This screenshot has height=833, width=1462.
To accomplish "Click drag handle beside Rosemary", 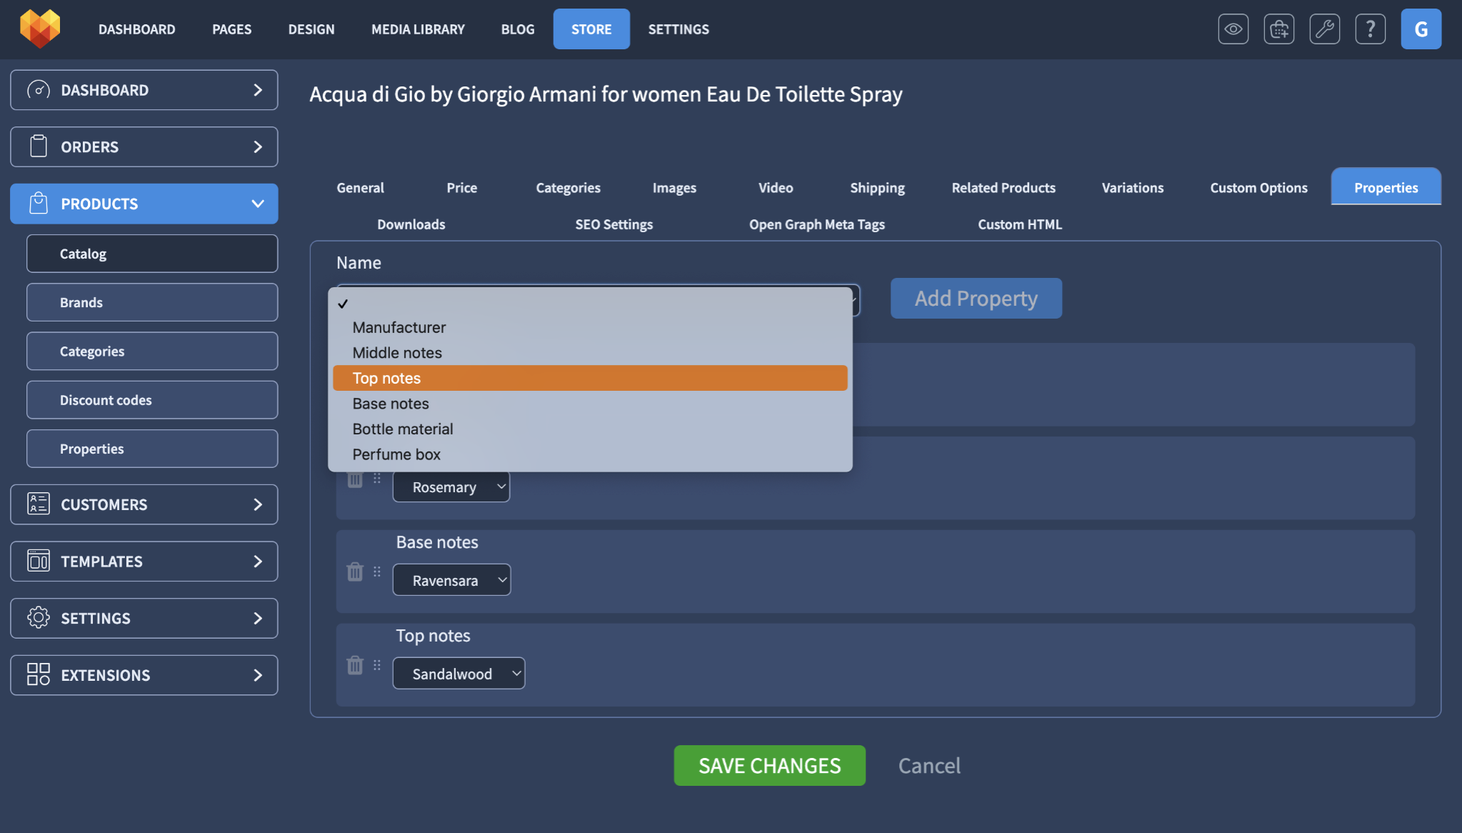I will pyautogui.click(x=377, y=479).
